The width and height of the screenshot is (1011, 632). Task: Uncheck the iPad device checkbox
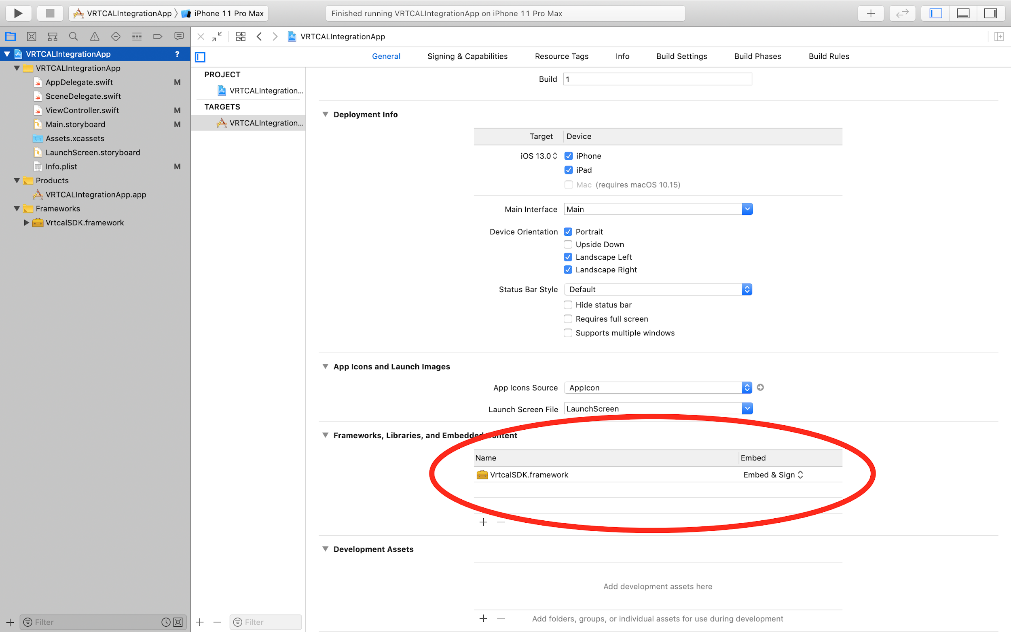pyautogui.click(x=568, y=170)
